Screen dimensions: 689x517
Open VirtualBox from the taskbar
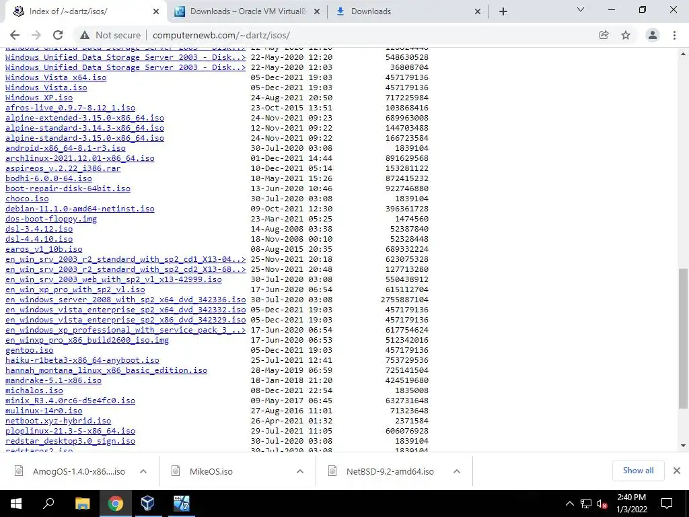(147, 504)
